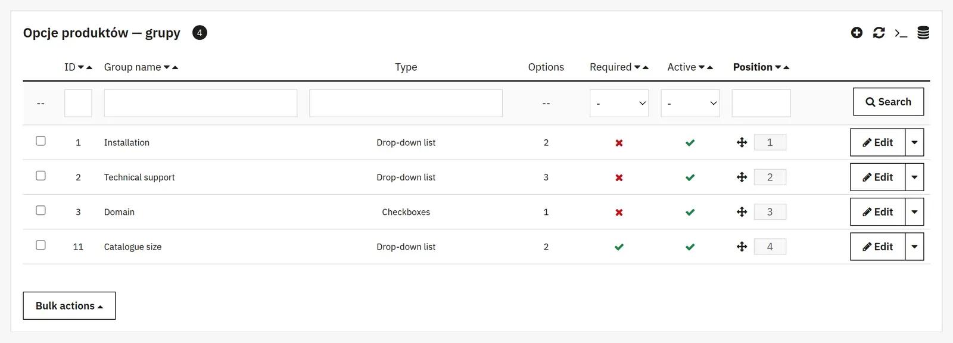The height and width of the screenshot is (343, 953).
Task: Edit the Domain group
Action: pyautogui.click(x=877, y=212)
